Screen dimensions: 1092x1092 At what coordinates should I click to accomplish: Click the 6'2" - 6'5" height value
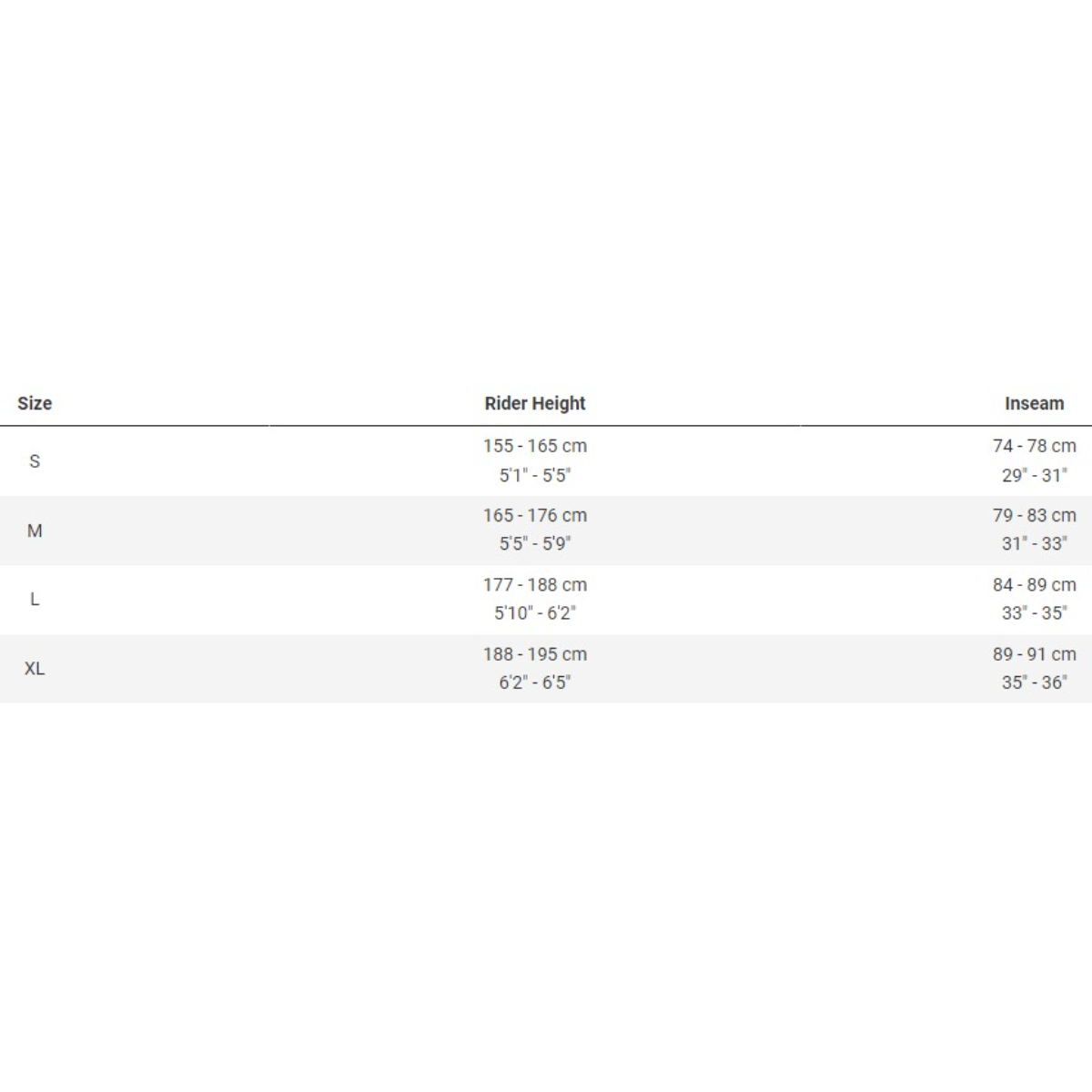pos(535,682)
